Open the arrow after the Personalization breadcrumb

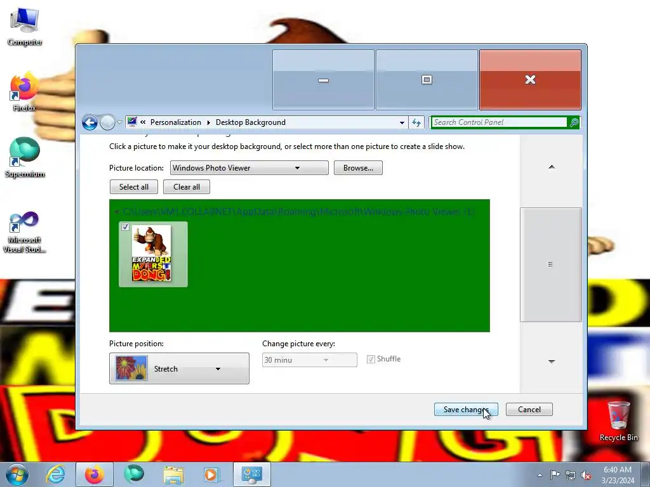coord(208,122)
